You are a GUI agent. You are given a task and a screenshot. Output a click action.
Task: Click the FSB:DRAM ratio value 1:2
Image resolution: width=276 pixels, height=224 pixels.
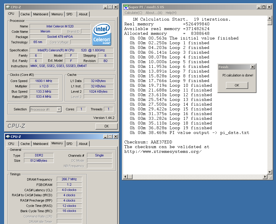[x=69, y=184]
